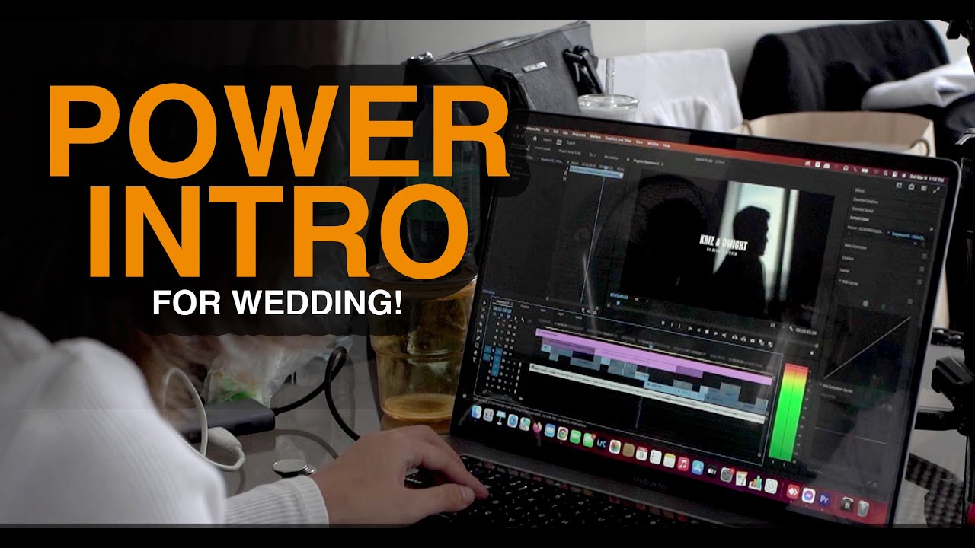Step back one frame in Program monitor
975x548 pixels.
698,330
